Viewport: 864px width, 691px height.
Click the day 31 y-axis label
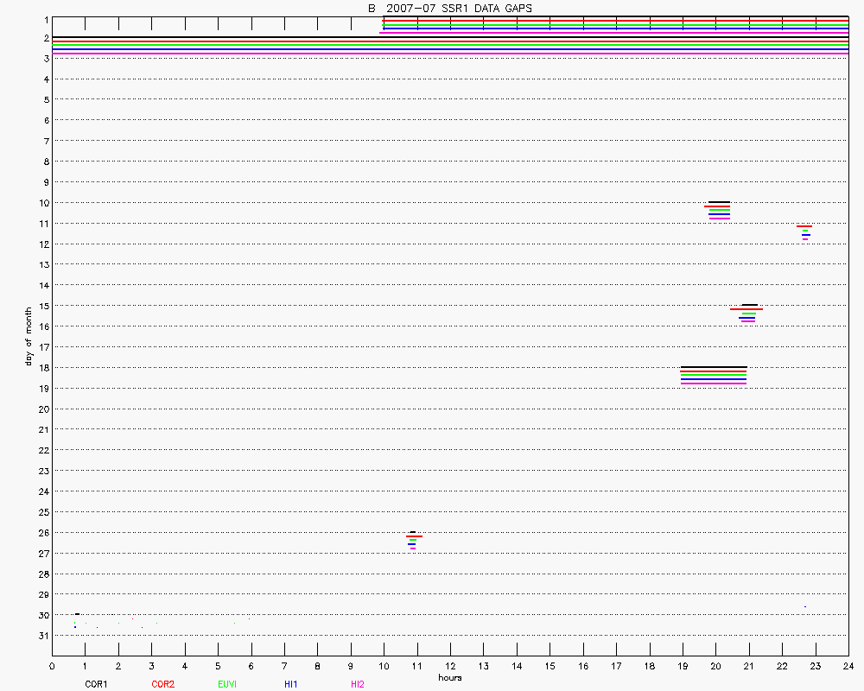pyautogui.click(x=42, y=636)
